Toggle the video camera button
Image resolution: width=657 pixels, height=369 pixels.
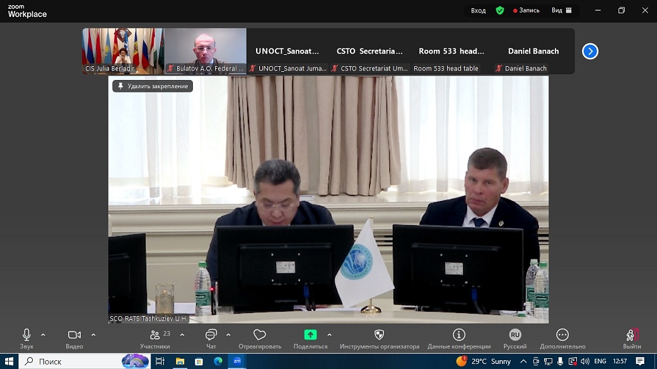click(x=74, y=335)
